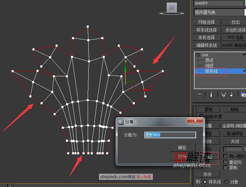Click the ViewCube front face

coord(172,7)
